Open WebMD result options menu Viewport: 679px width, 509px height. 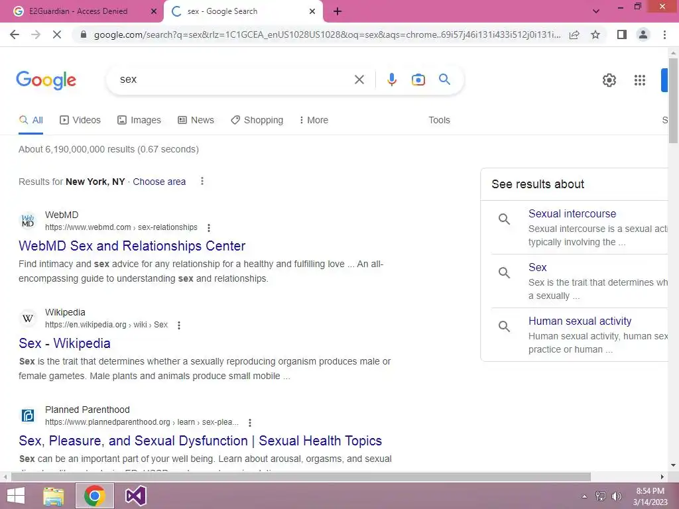pos(209,228)
